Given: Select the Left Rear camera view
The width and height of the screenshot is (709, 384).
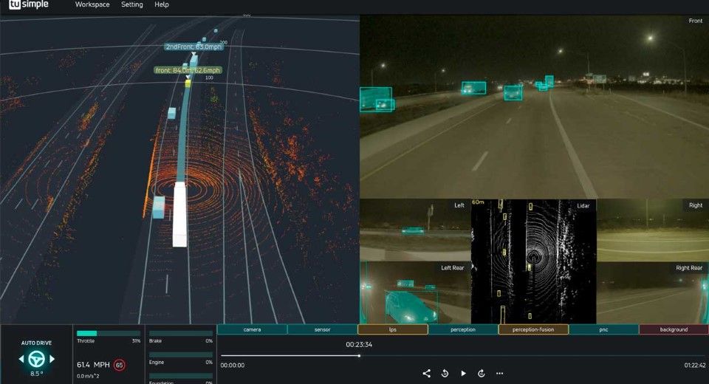Looking at the screenshot, I should point(416,292).
